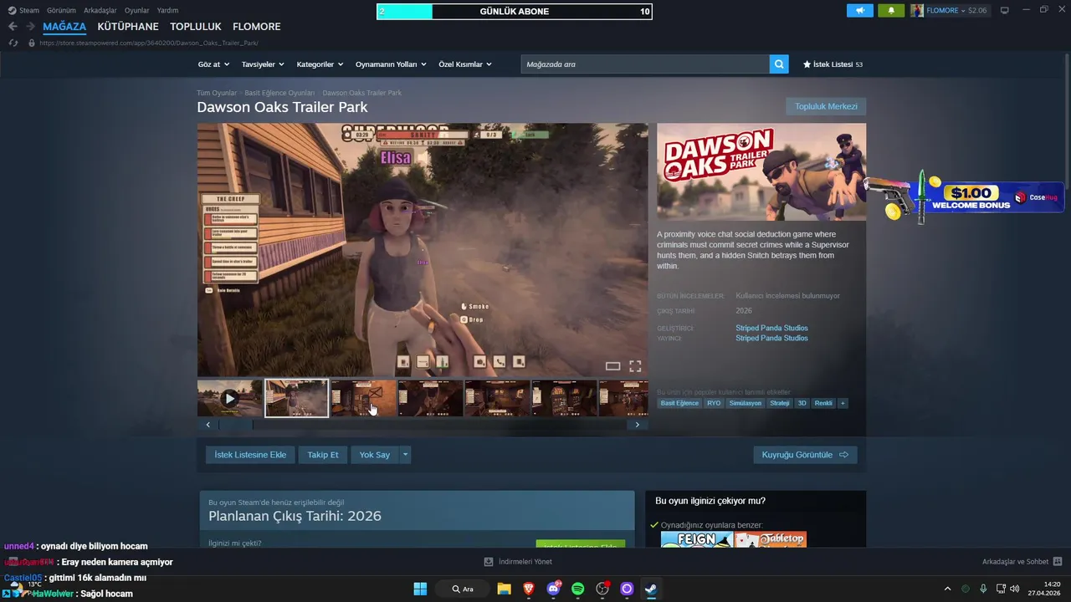This screenshot has width=1071, height=602.
Task: Click Kuyruğu Görüntüle button
Action: tap(805, 455)
